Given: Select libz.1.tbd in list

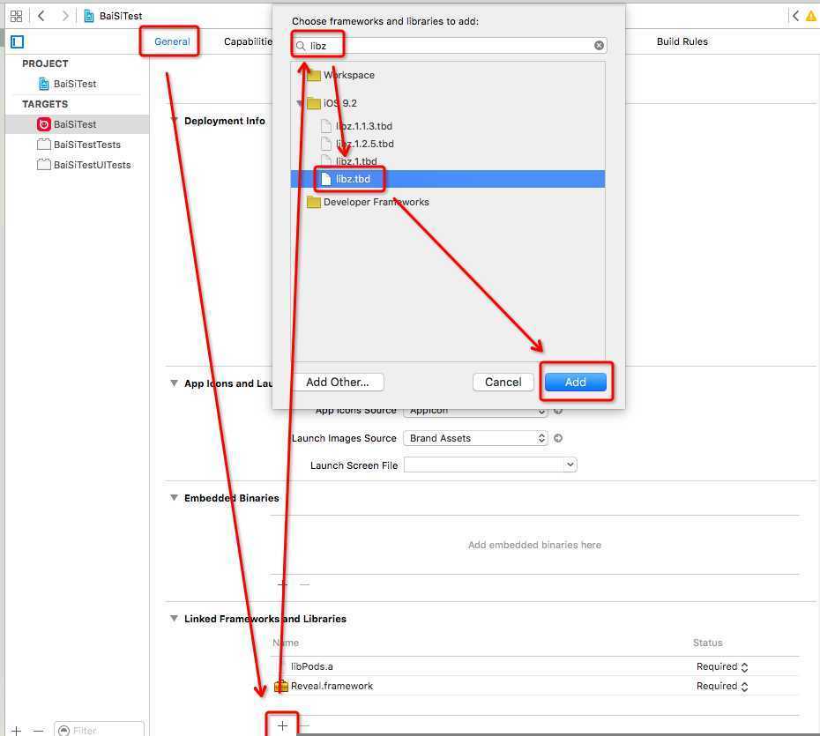Looking at the screenshot, I should click(x=349, y=160).
